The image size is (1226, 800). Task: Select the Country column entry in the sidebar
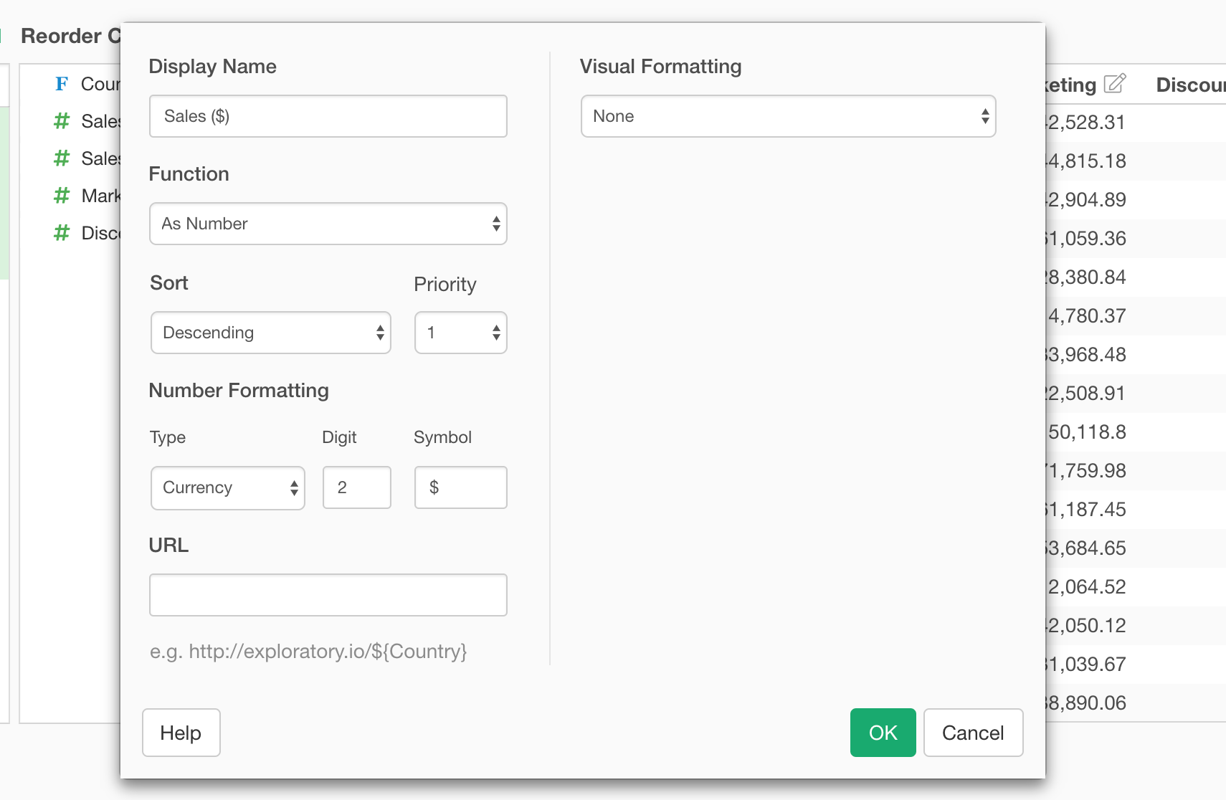tap(100, 84)
